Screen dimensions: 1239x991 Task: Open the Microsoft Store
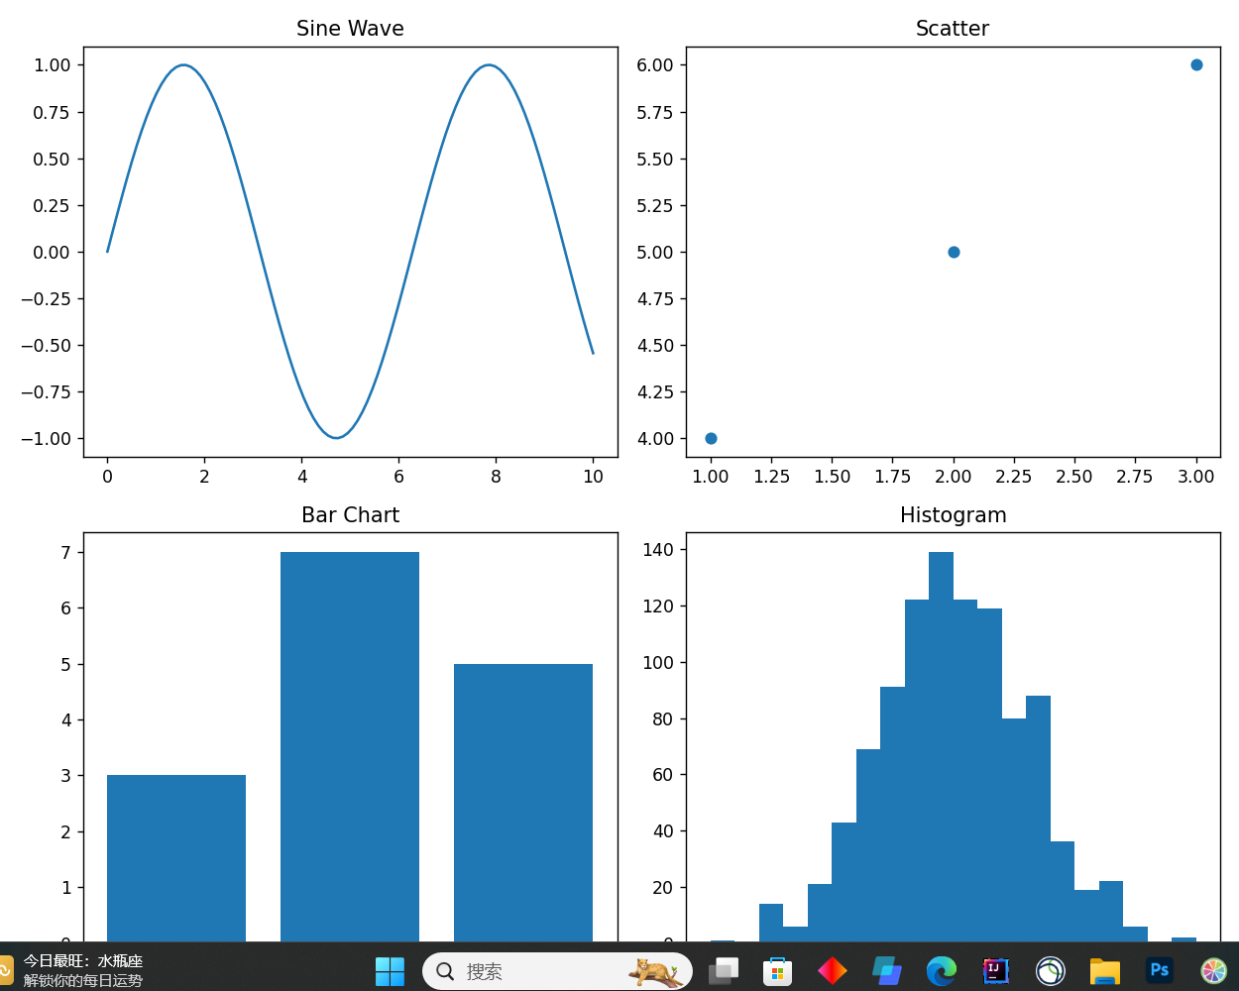(777, 971)
